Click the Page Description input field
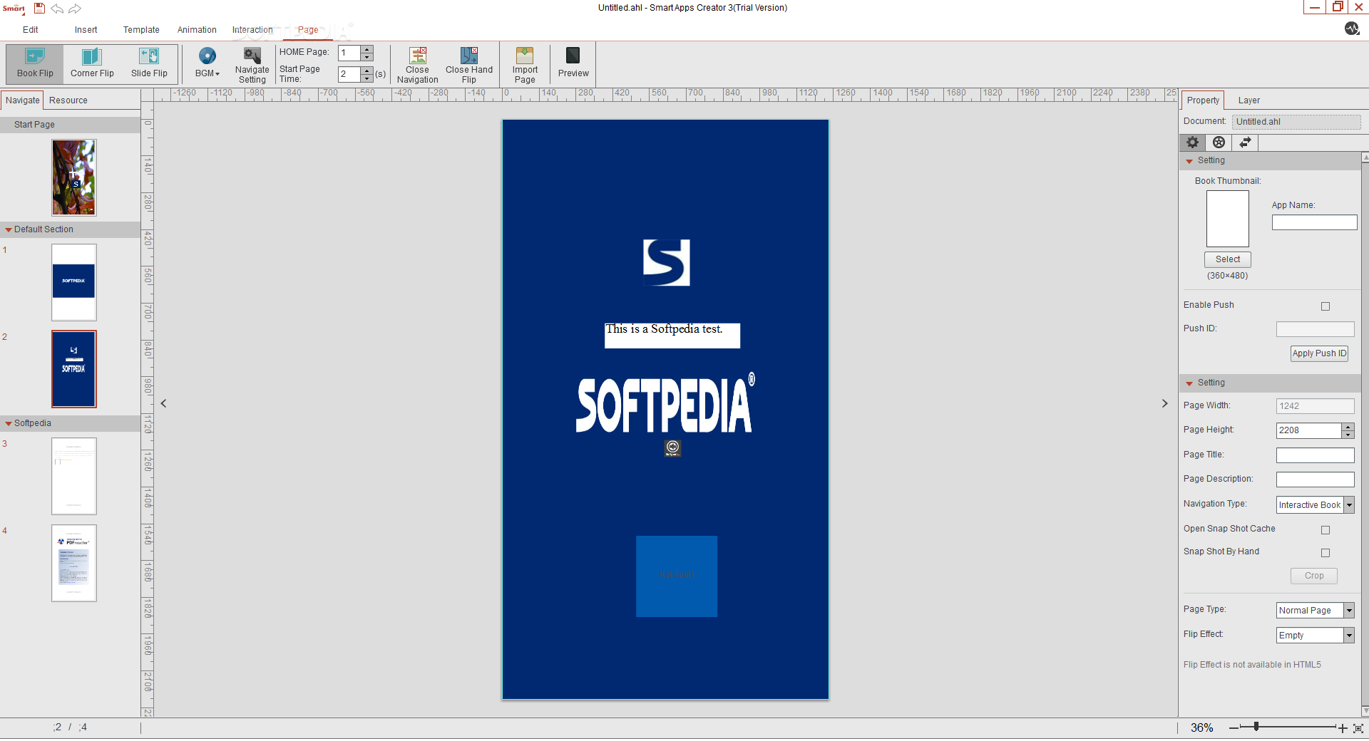Screen dimensions: 1369x741 coord(1315,480)
